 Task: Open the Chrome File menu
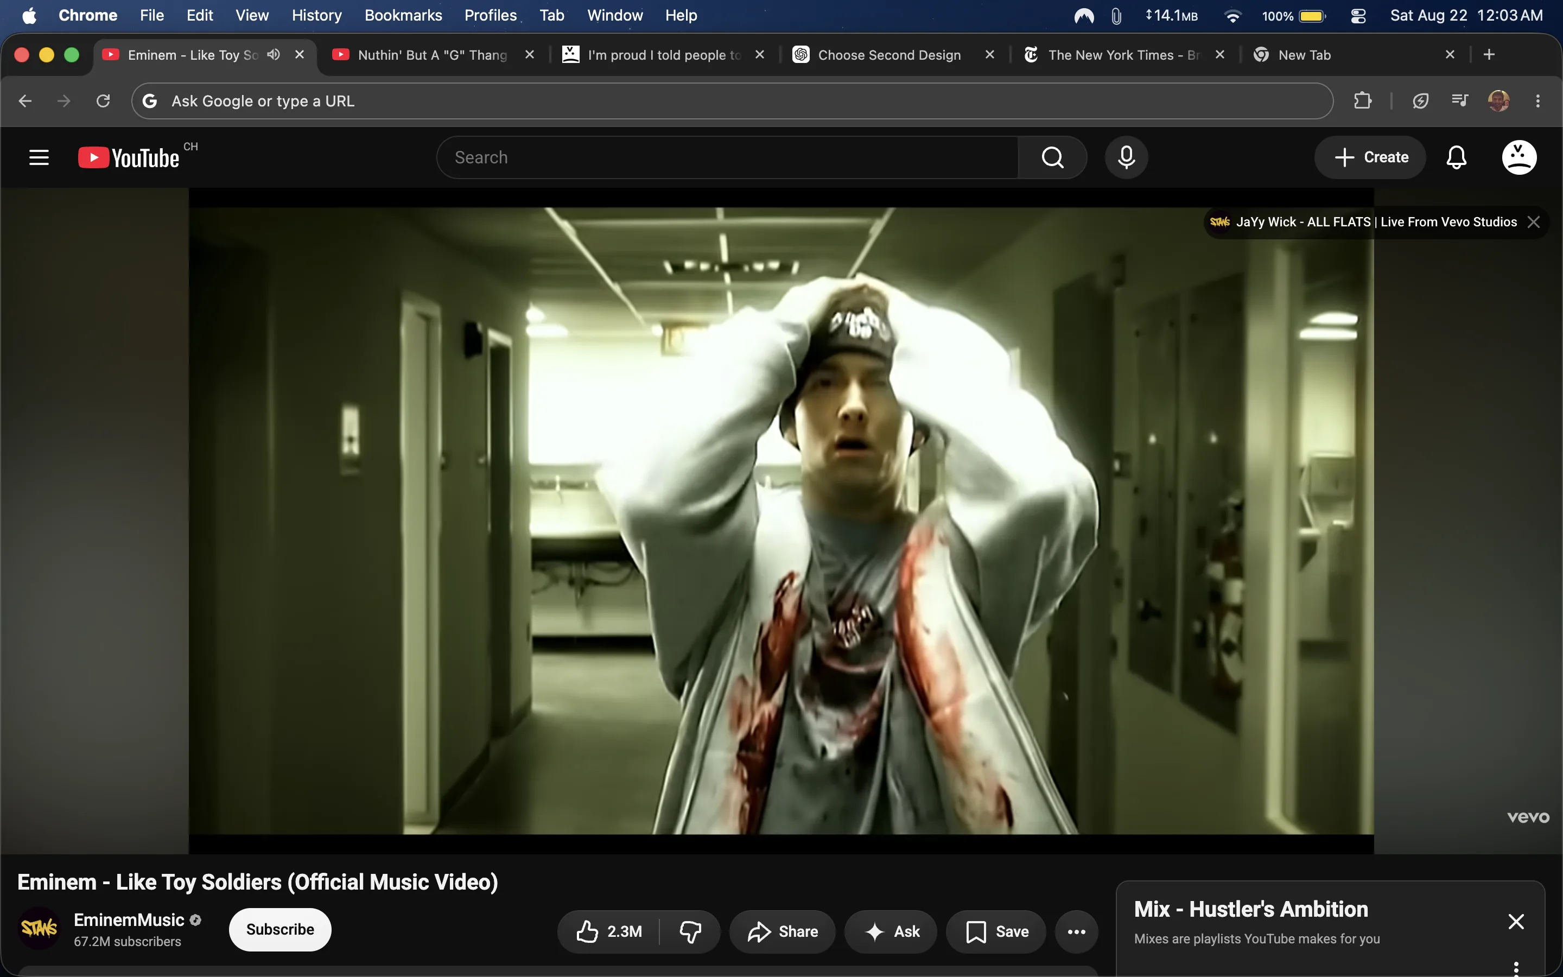click(152, 16)
